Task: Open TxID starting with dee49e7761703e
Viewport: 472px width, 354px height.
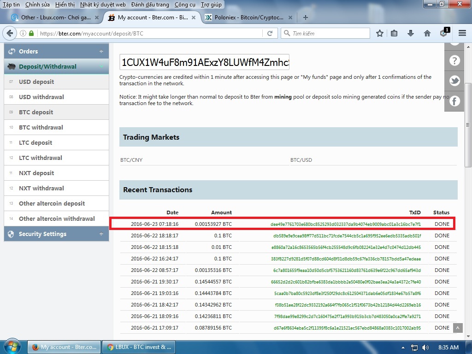Action: tap(346, 224)
